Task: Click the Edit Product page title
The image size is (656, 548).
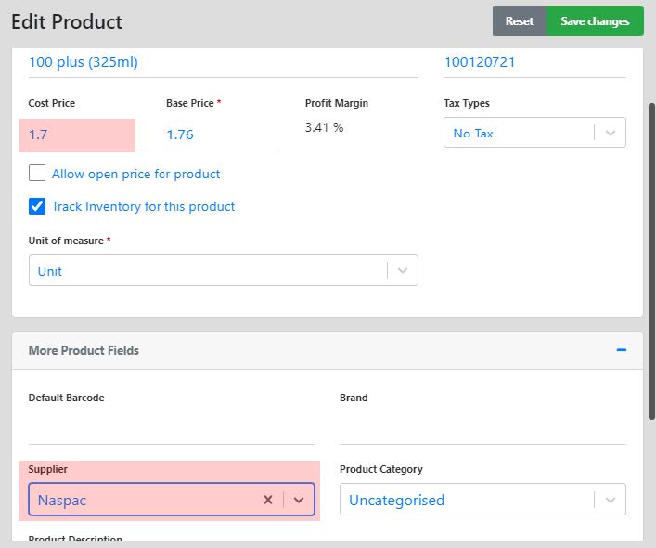Action: tap(67, 21)
